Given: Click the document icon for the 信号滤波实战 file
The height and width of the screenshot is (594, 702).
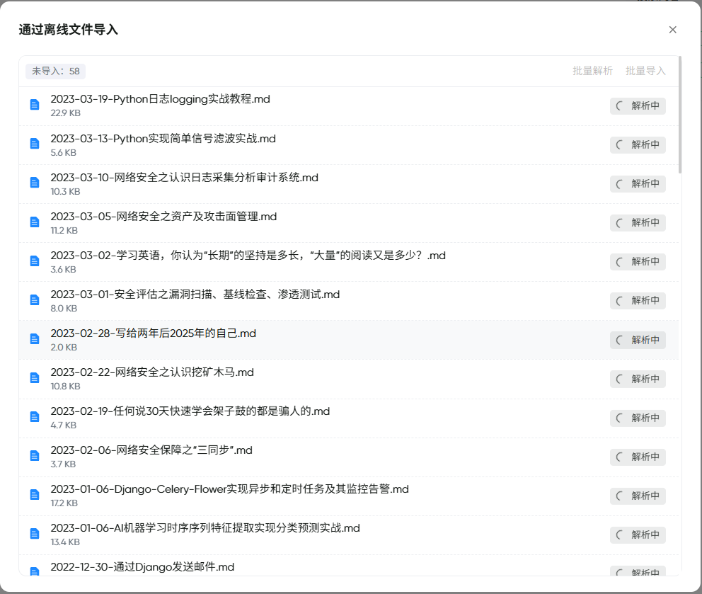Looking at the screenshot, I should click(34, 143).
